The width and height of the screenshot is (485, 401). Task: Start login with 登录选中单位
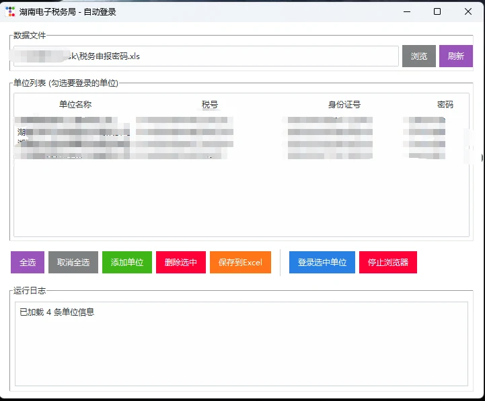(x=322, y=262)
